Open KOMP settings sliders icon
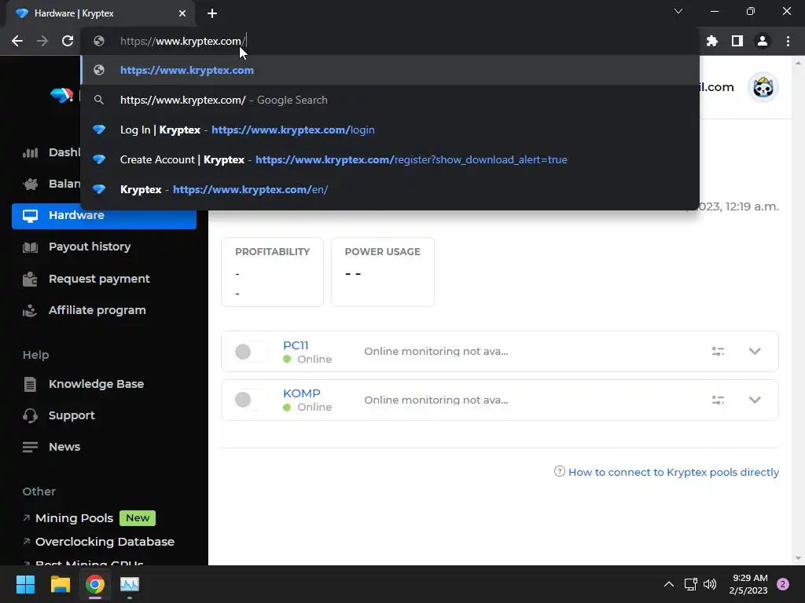 click(719, 400)
